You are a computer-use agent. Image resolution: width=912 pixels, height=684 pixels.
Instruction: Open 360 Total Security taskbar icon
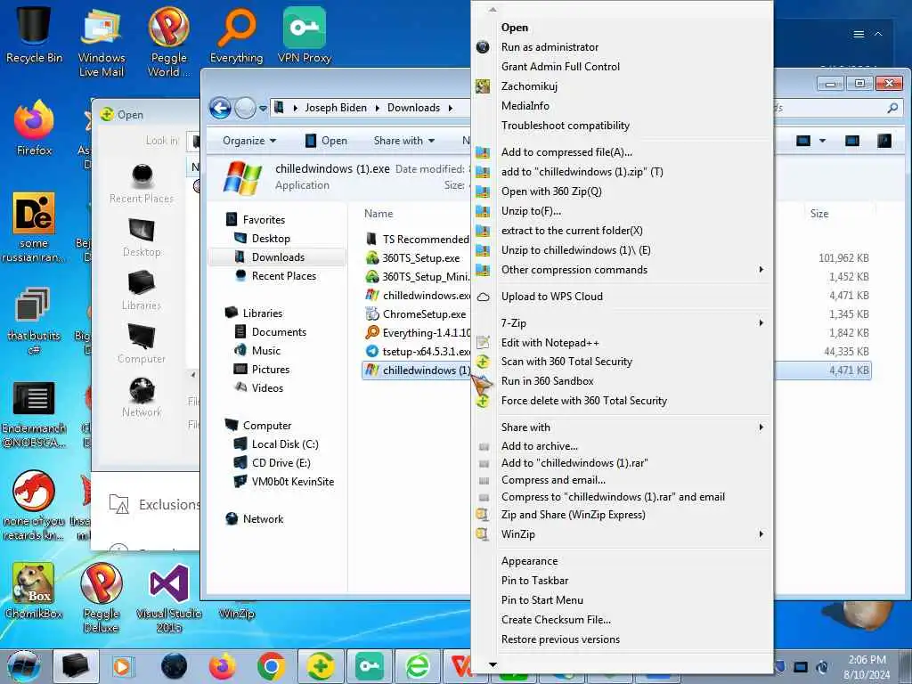tap(321, 666)
